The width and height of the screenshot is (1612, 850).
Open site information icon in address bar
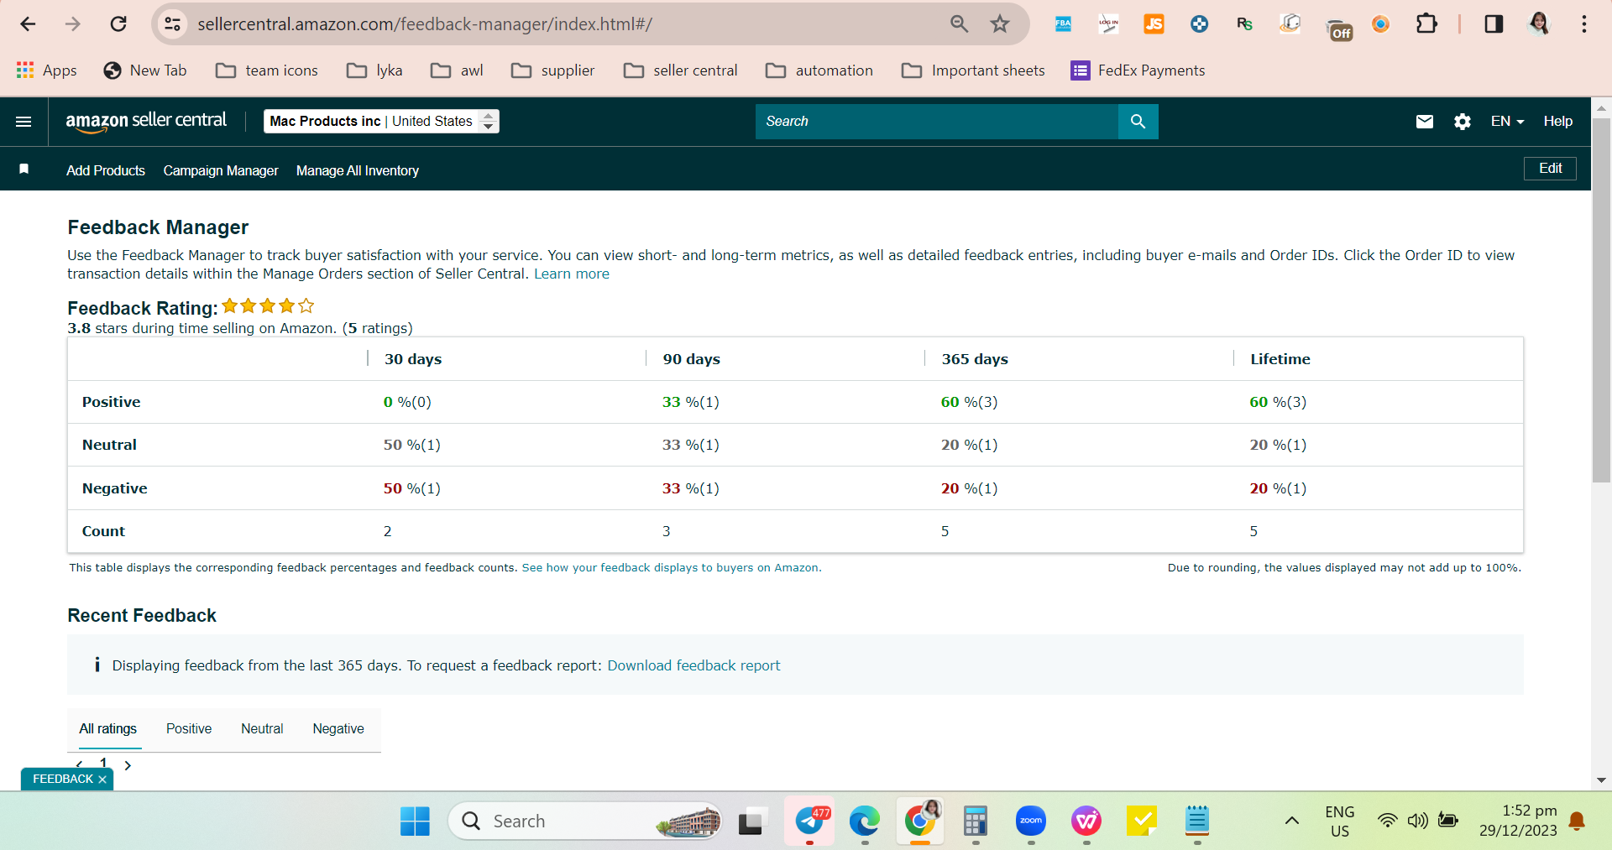click(x=173, y=24)
